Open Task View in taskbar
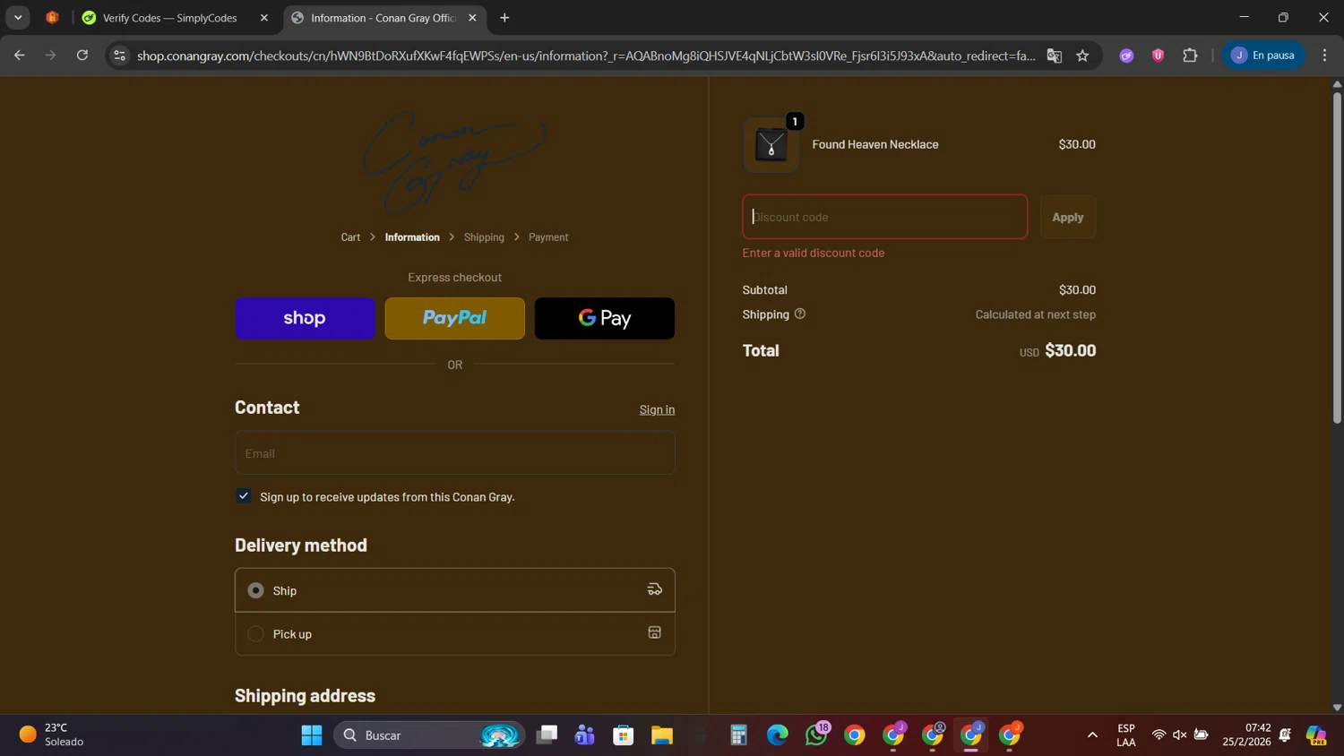Screen dimensions: 1344x756 pyautogui.click(x=547, y=735)
